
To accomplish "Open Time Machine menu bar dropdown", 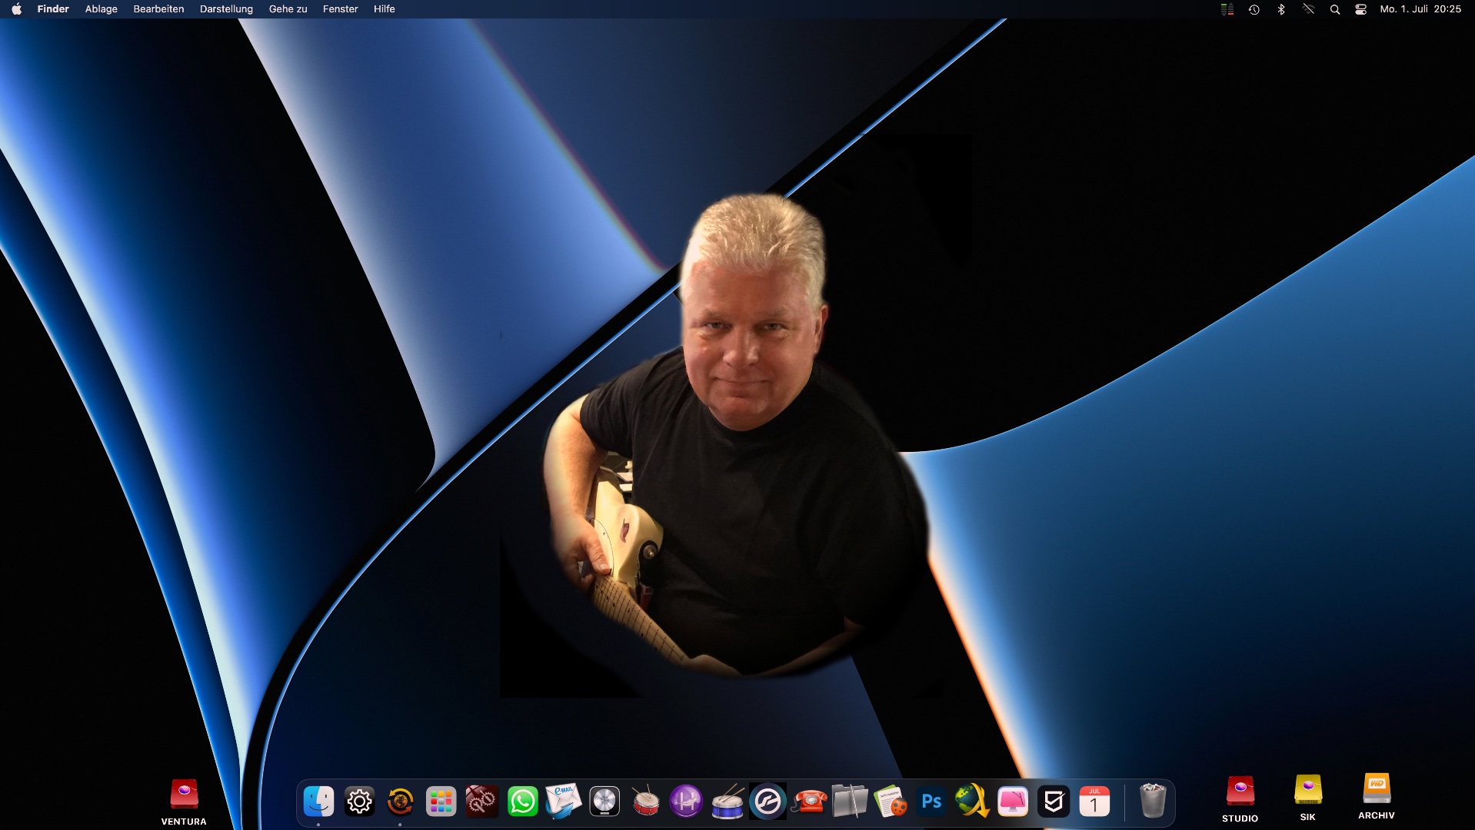I will [x=1254, y=9].
